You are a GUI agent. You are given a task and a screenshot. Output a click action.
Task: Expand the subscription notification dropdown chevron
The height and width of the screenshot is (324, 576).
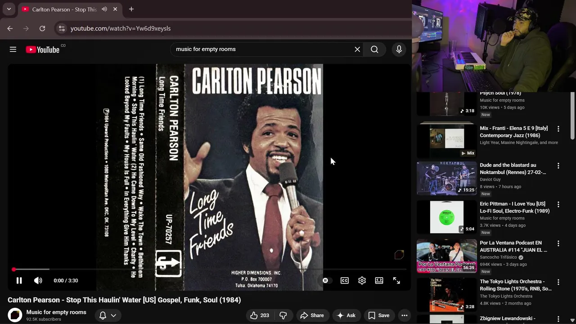[x=113, y=315]
